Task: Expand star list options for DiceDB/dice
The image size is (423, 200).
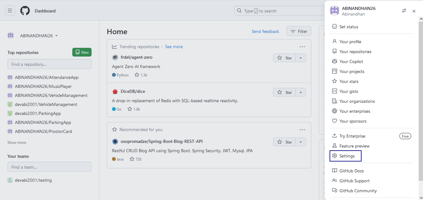Action: (x=301, y=92)
